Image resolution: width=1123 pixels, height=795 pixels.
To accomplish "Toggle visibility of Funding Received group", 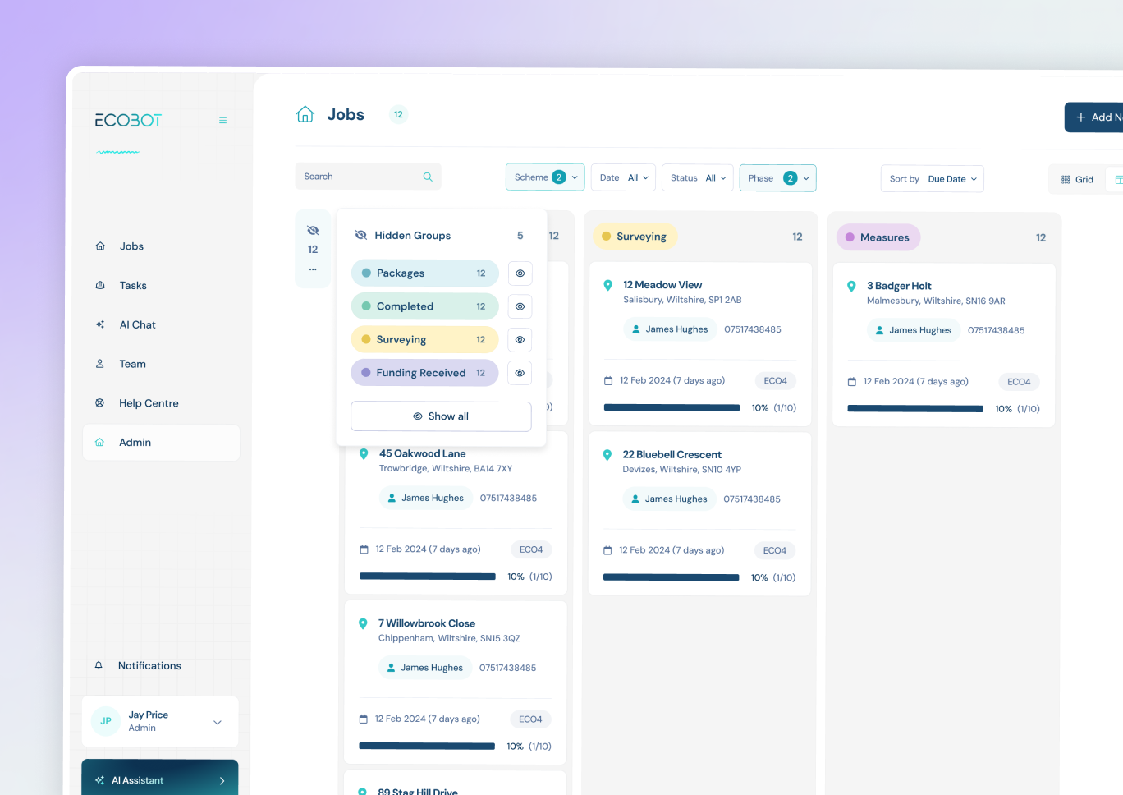I will 520,373.
